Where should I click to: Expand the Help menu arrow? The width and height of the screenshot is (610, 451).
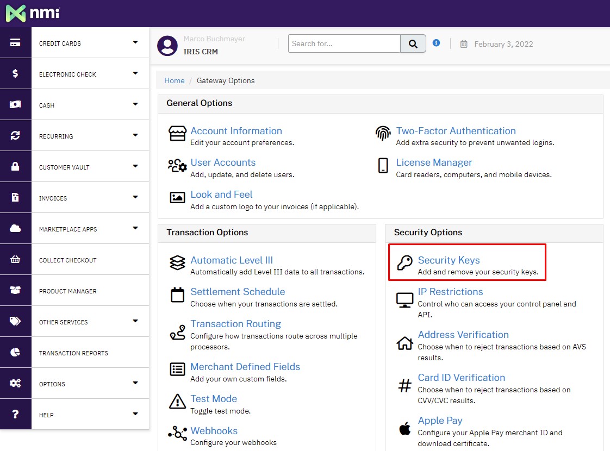[x=135, y=414]
